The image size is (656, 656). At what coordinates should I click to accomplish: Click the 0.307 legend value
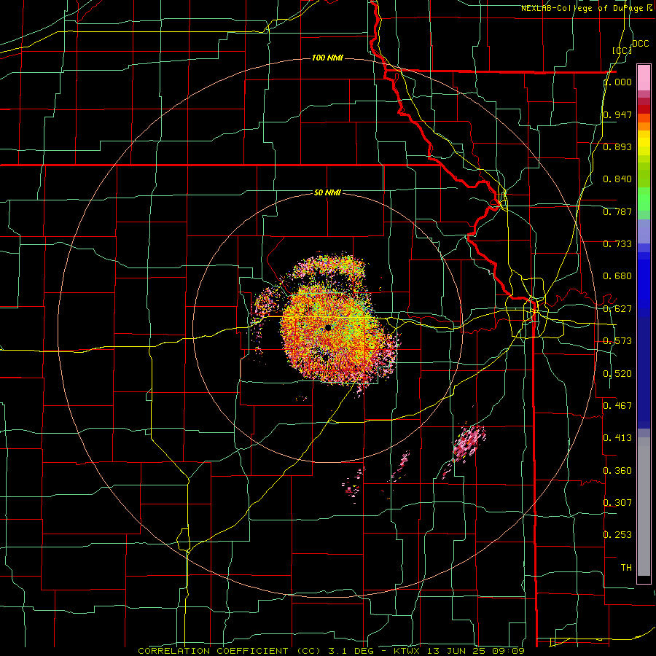click(617, 503)
